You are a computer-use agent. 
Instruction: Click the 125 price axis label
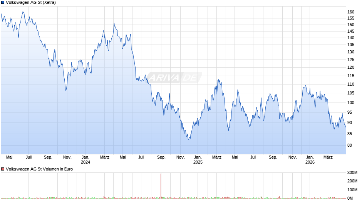[x=351, y=60]
